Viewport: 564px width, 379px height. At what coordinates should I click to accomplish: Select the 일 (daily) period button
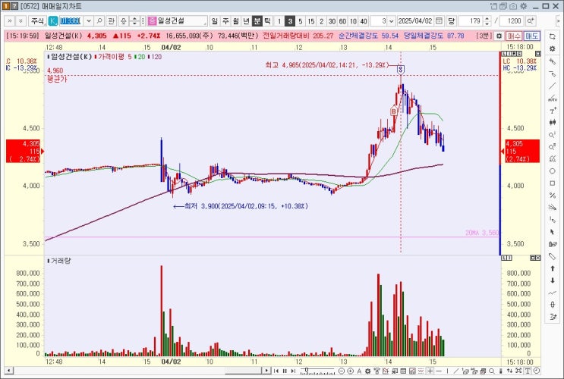[x=214, y=21]
